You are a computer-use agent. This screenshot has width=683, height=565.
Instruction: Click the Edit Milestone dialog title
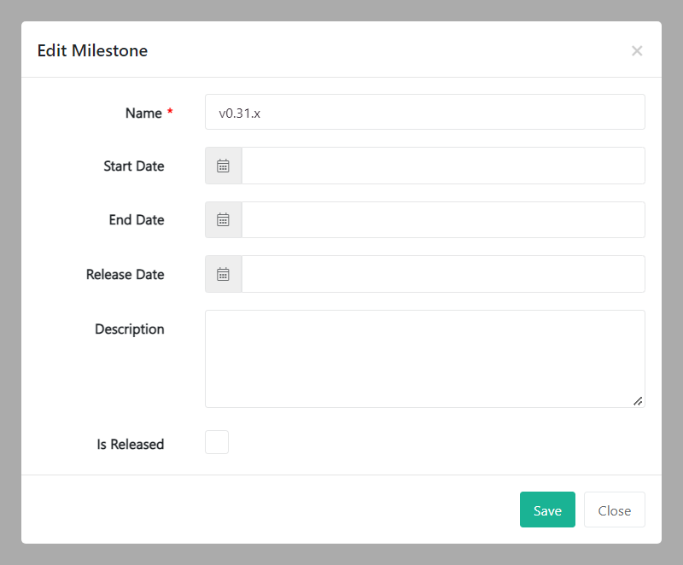(92, 50)
